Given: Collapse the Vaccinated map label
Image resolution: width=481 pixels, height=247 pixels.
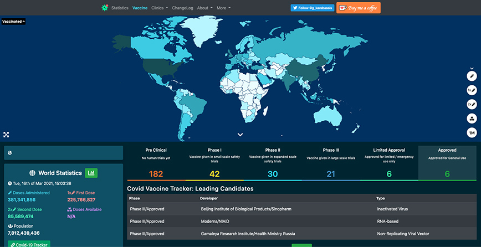Looking at the screenshot, I should [x=14, y=22].
